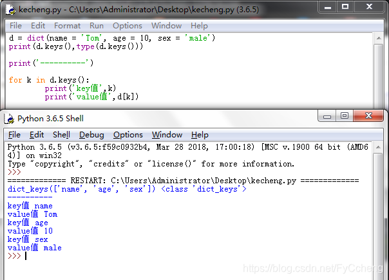Screen dimensions: 389x280
Task: Open Options menu in kecheng.py editor window
Action: 128,26
